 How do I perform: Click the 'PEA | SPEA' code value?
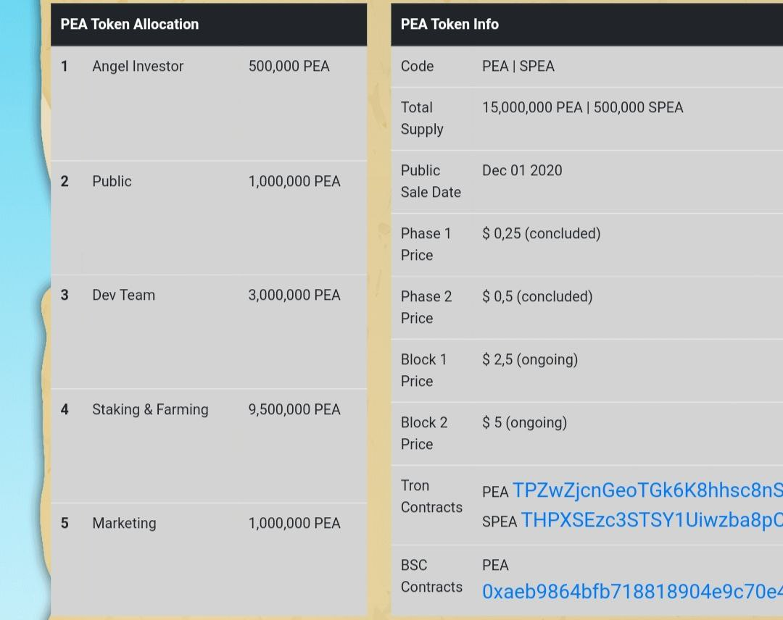point(518,66)
